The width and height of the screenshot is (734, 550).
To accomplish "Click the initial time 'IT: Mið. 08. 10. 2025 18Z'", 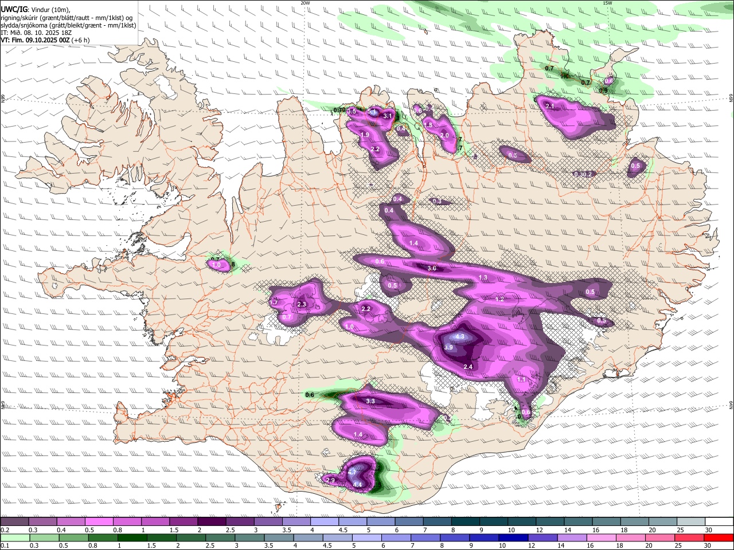I will tap(36, 33).
